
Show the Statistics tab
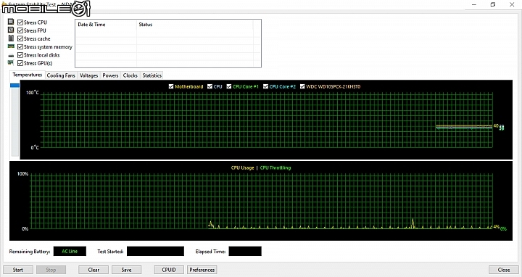(152, 75)
